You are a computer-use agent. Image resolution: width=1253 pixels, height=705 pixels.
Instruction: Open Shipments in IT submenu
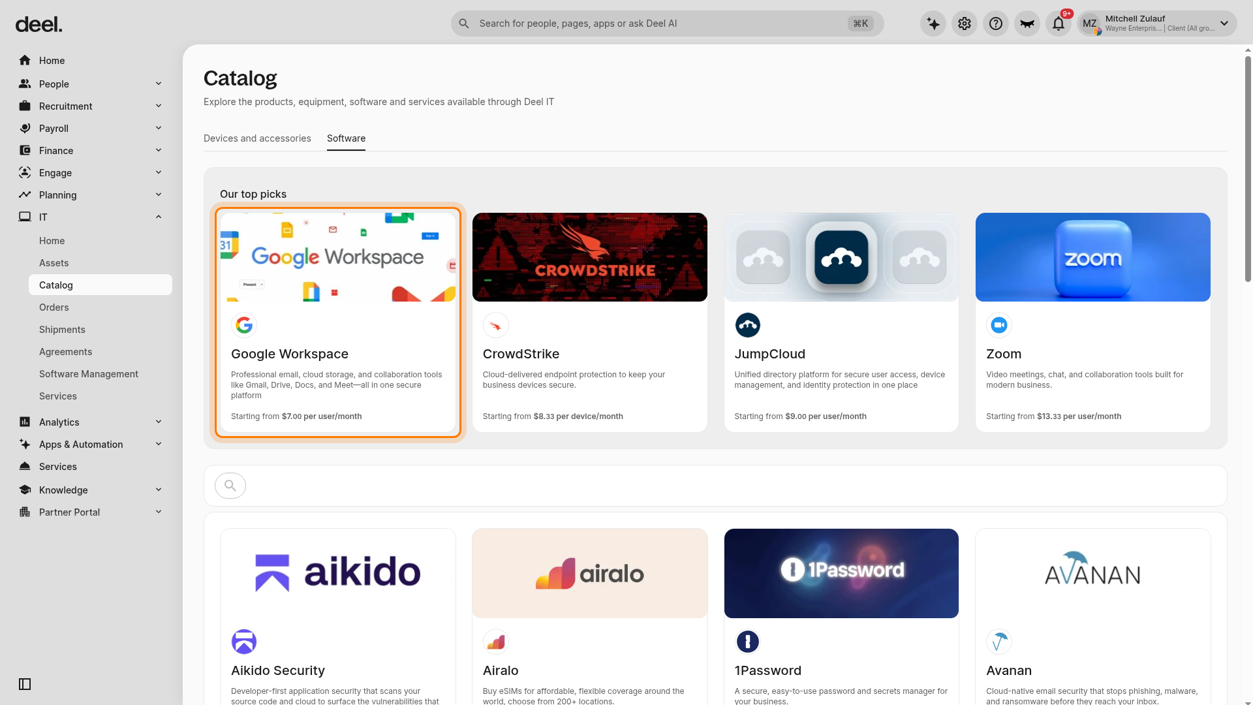tap(101, 330)
